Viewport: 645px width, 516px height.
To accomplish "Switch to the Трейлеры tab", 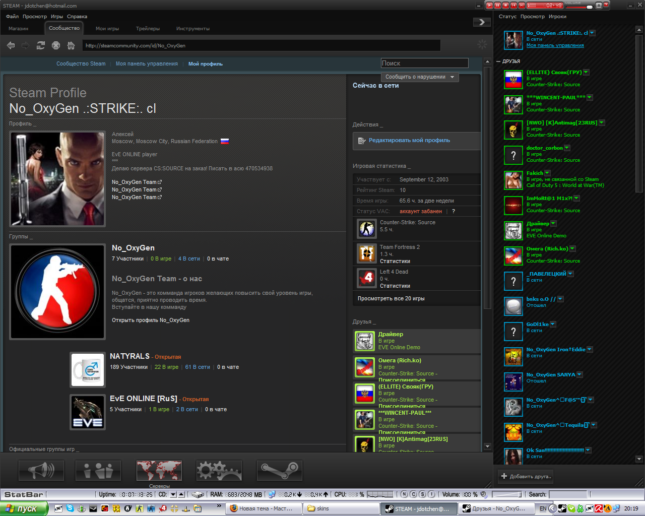I will tap(148, 29).
